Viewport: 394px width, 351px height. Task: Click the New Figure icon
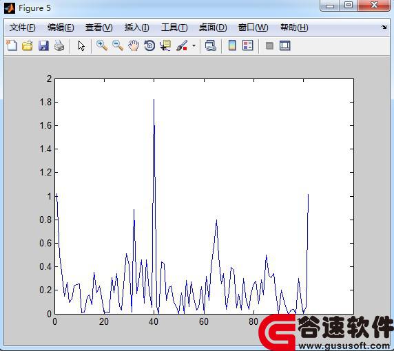(x=12, y=45)
